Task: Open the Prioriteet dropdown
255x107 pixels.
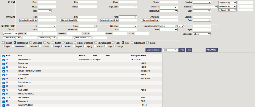Action: click(x=169, y=7)
